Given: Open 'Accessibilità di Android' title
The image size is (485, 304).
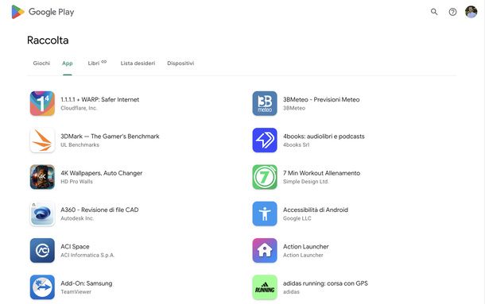Looking at the screenshot, I should [x=316, y=210].
